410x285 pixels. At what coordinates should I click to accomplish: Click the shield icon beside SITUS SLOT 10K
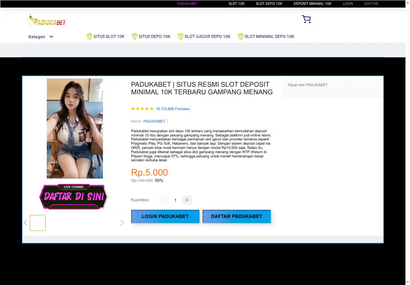[89, 37]
